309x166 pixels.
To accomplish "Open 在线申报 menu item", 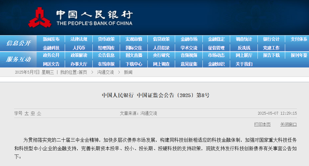I will pos(106,64).
